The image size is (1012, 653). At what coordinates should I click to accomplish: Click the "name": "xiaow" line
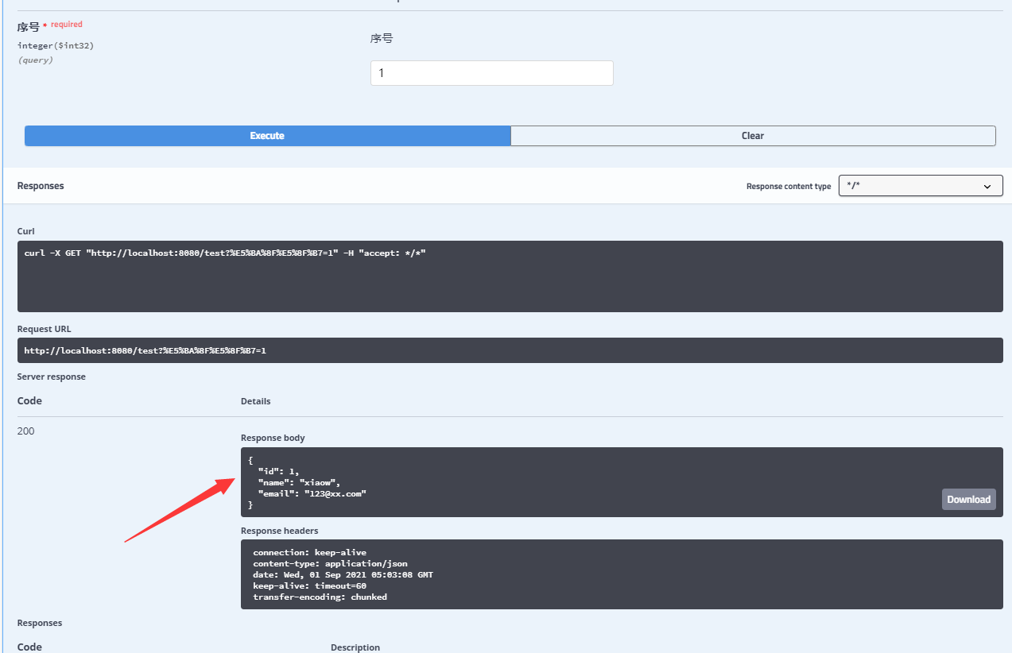tap(299, 482)
